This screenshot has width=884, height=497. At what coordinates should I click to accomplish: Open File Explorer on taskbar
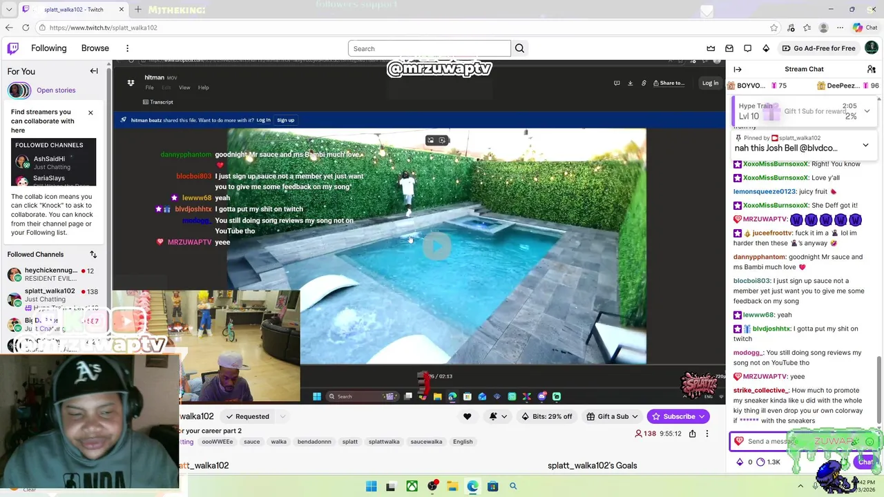tap(452, 487)
